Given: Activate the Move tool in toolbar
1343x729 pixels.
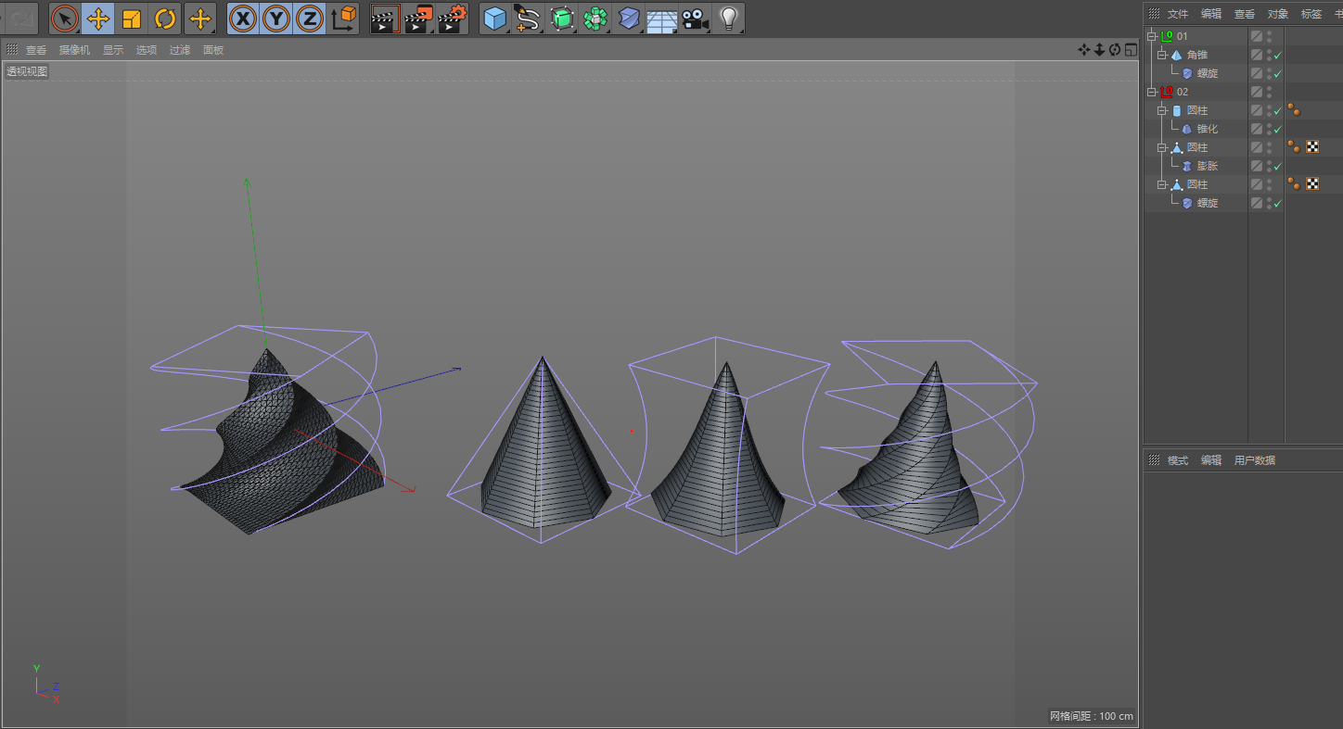Looking at the screenshot, I should [x=98, y=19].
